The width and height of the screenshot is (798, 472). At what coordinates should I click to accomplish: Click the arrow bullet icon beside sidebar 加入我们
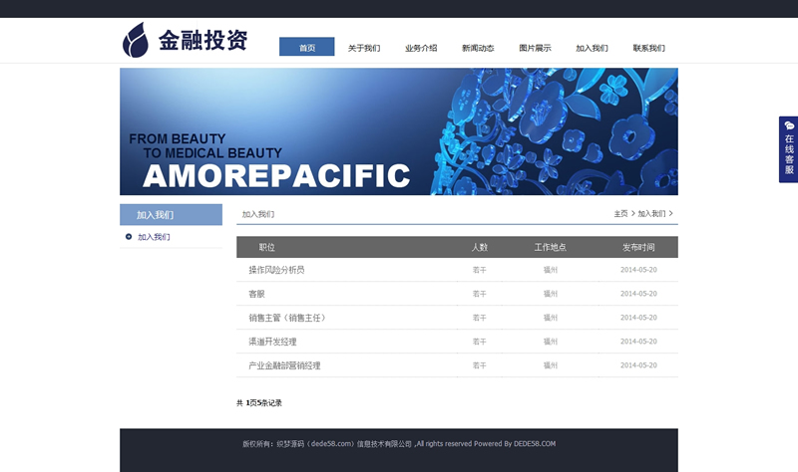[129, 237]
